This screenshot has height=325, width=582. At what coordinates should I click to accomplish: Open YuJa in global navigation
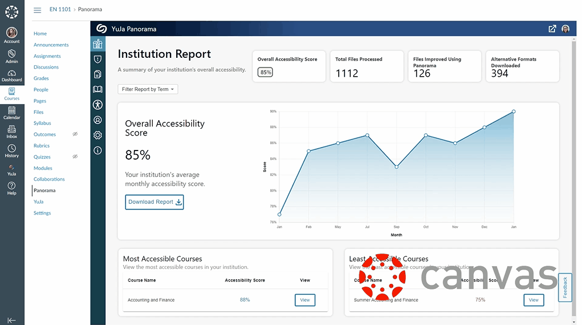pos(12,171)
